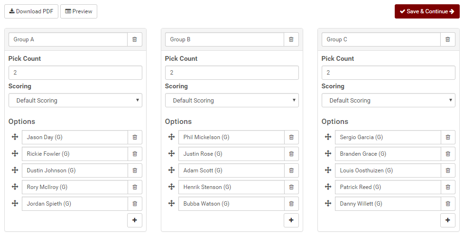
Task: Click the move handle beside Jason Day
Action: (x=15, y=137)
